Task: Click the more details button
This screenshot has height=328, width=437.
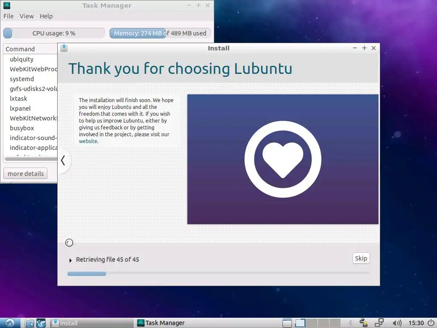Action: (x=25, y=173)
